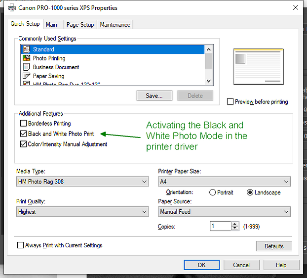Image resolution: width=307 pixels, height=278 pixels.
Task: Select Standard in Commonly Used Settings
Action: pyautogui.click(x=113, y=49)
